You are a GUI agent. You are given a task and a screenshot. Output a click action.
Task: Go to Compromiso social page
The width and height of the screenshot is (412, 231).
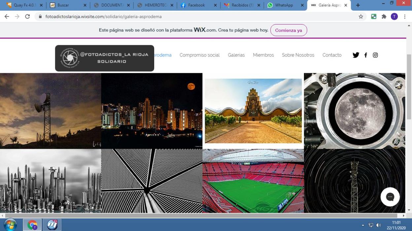click(199, 55)
